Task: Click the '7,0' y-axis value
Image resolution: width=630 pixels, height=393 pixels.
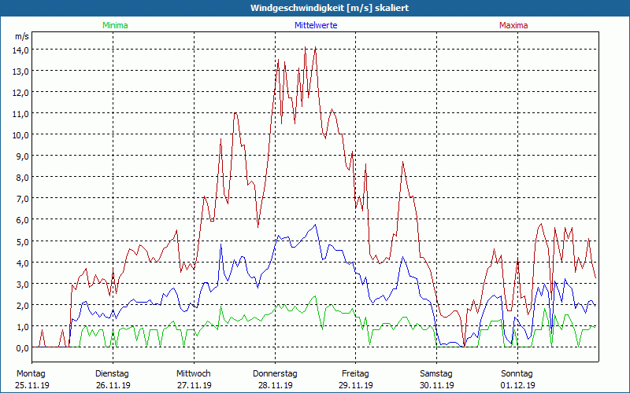Action: (23, 199)
